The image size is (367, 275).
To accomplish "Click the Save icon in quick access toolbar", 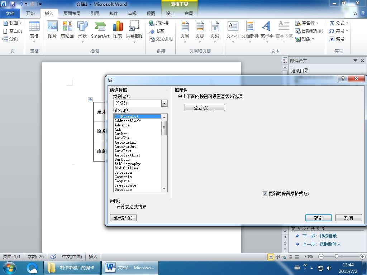I will tap(13, 4).
